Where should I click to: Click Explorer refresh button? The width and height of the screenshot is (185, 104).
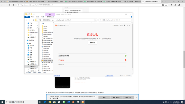click(x=96, y=20)
